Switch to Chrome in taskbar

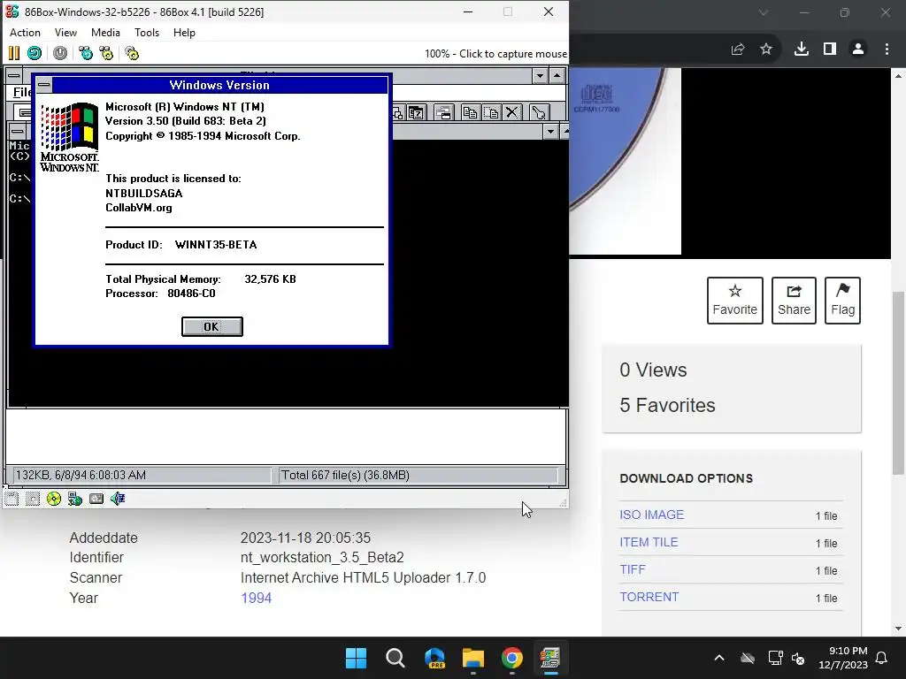click(x=512, y=658)
